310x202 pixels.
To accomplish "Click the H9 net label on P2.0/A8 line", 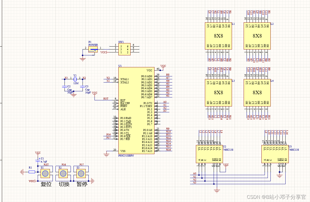I will point(168,129).
